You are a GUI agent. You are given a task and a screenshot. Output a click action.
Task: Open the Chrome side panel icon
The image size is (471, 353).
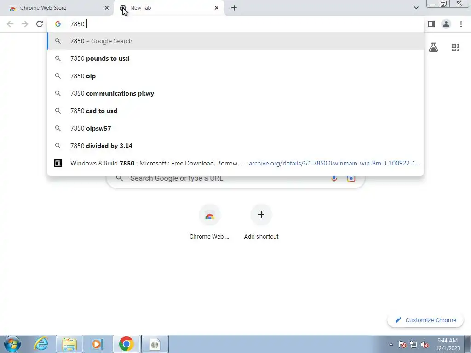[431, 24]
